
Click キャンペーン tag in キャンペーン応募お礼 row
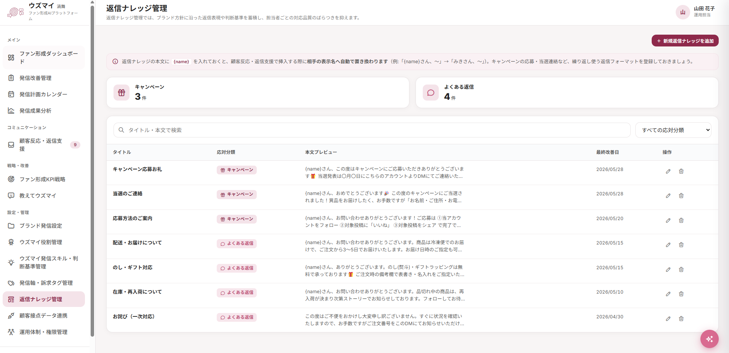(237, 170)
